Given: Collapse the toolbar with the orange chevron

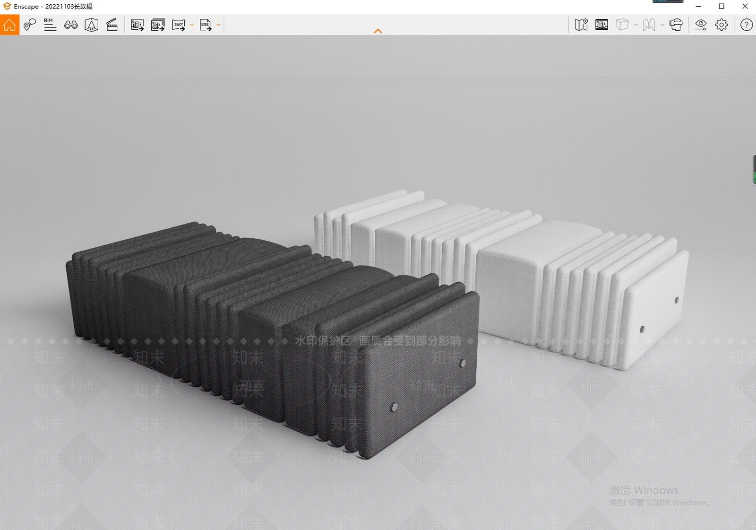Looking at the screenshot, I should pos(378,31).
